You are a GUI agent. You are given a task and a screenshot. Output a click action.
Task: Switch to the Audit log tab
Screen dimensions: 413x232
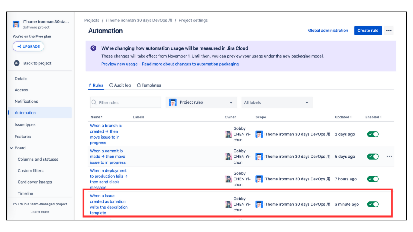point(120,85)
